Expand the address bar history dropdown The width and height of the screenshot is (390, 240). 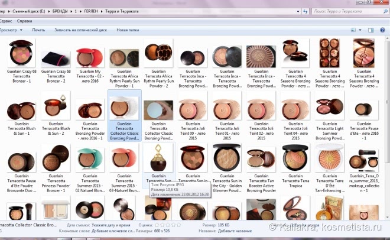tap(298, 11)
